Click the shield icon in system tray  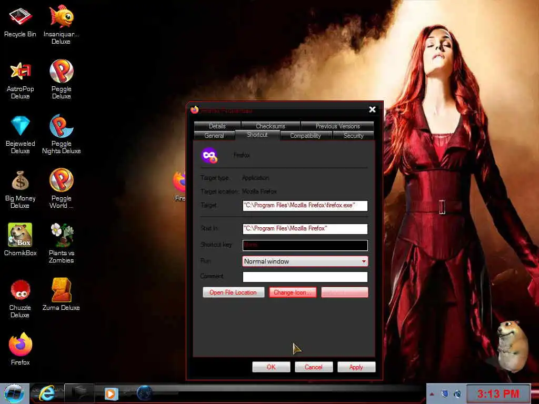coord(444,393)
